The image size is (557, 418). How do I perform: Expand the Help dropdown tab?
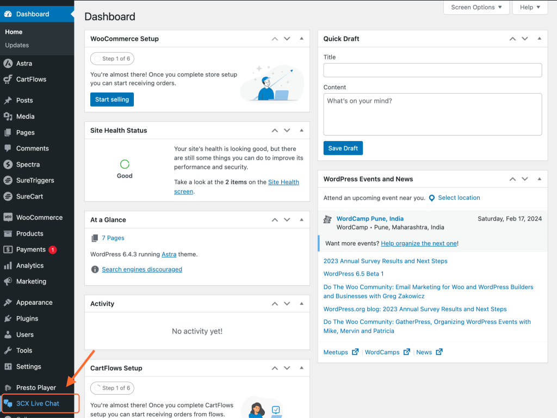530,8
